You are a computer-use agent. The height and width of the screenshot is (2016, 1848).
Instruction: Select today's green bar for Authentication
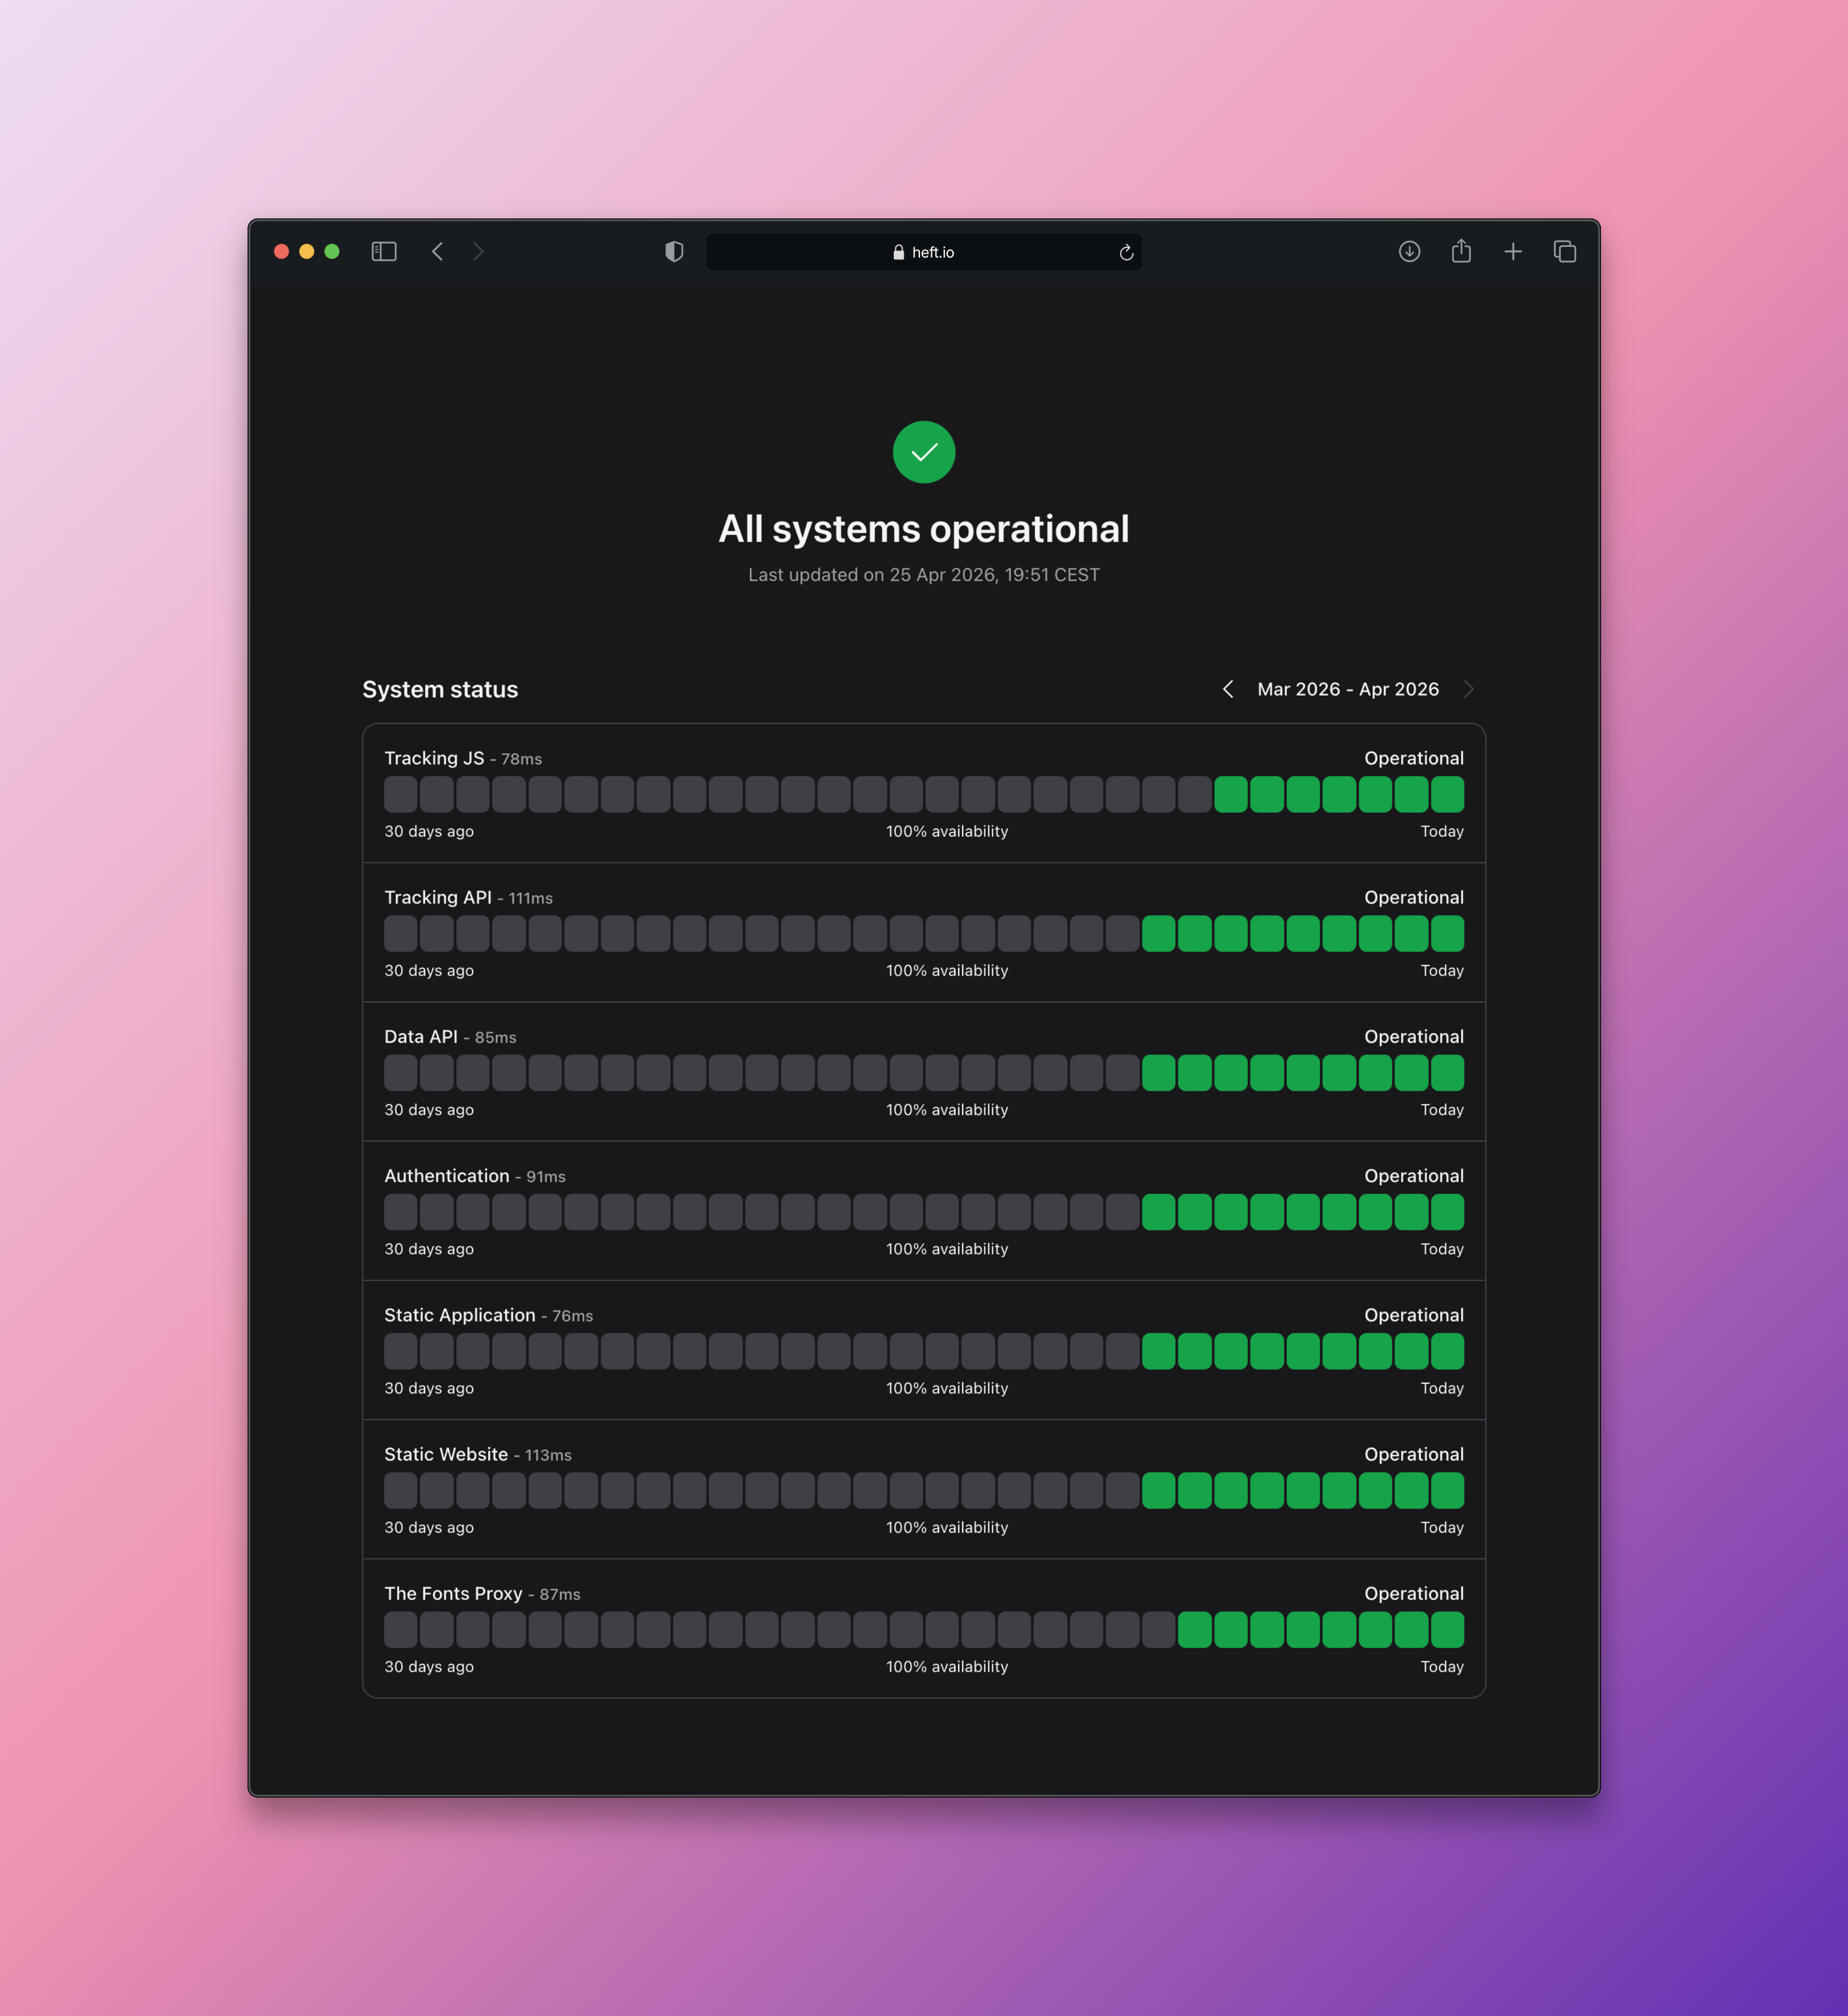point(1447,1212)
